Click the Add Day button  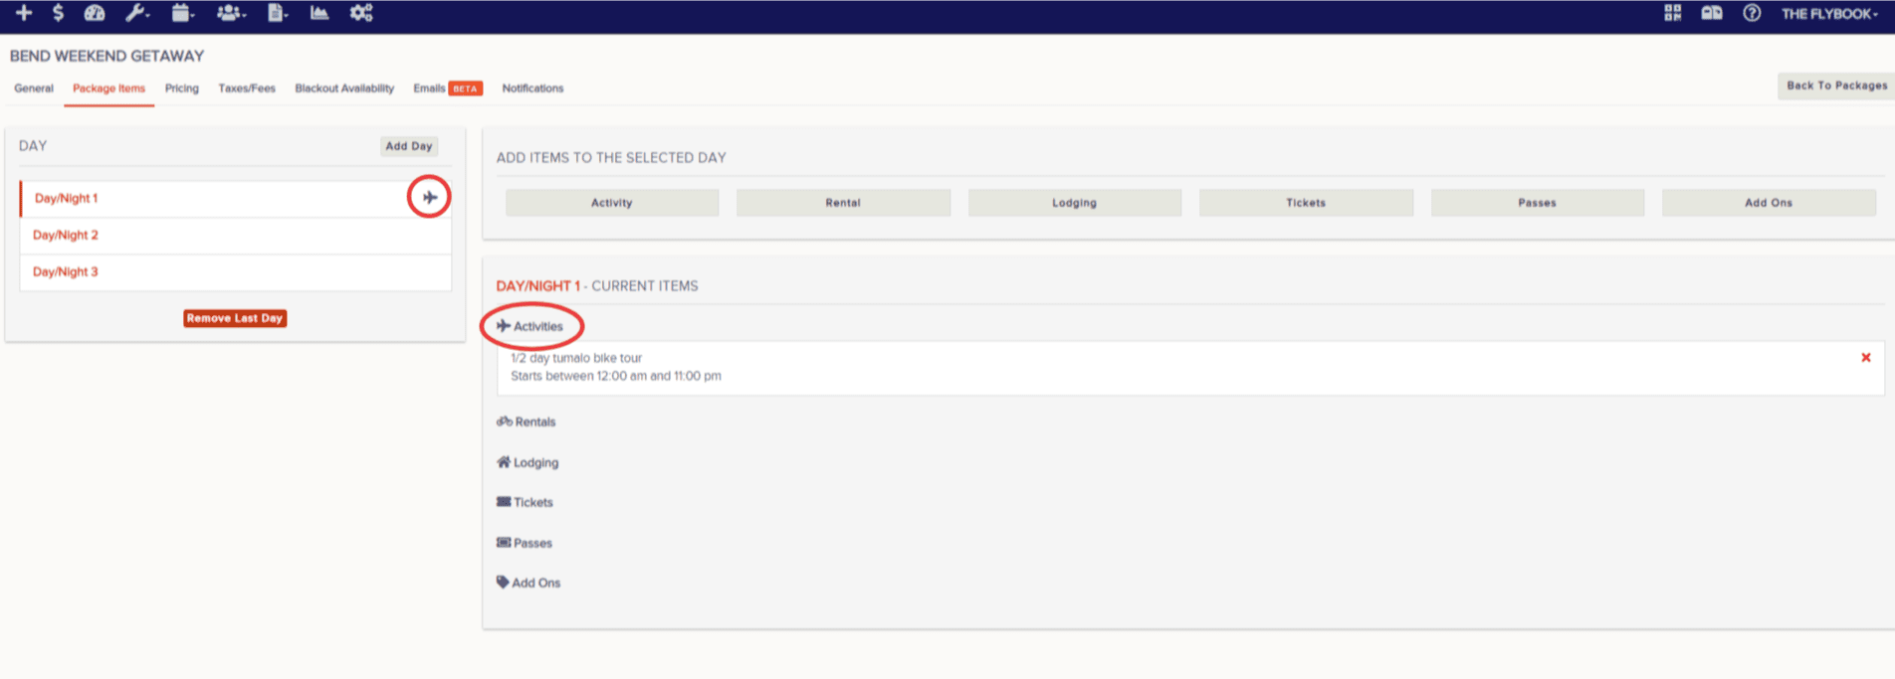409,146
